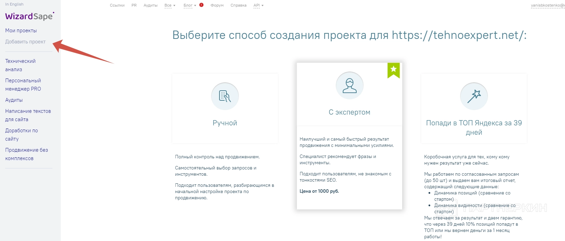Click text Наилучший и самый быстрый результат
The width and height of the screenshot is (565, 241).
click(x=347, y=142)
